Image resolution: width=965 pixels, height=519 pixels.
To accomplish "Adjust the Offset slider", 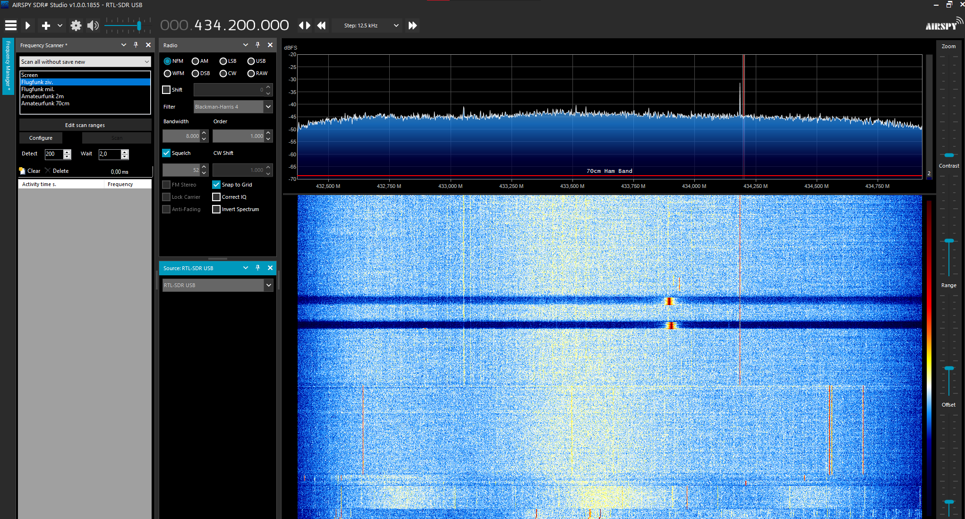I will click(949, 502).
